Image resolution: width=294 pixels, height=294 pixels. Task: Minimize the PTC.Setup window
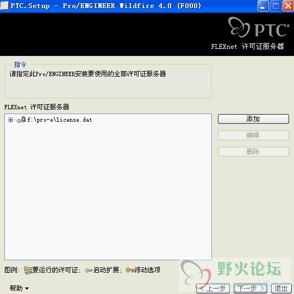coord(263,6)
